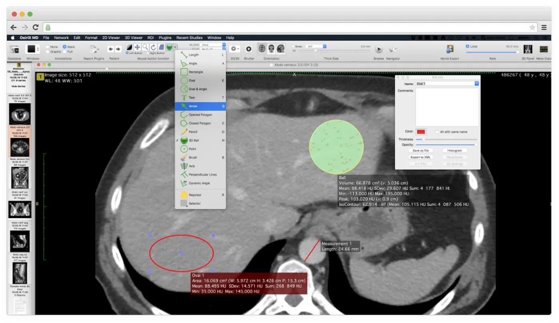Open ROI Name combo box
The width and height of the screenshot is (559, 323).
coord(447,84)
